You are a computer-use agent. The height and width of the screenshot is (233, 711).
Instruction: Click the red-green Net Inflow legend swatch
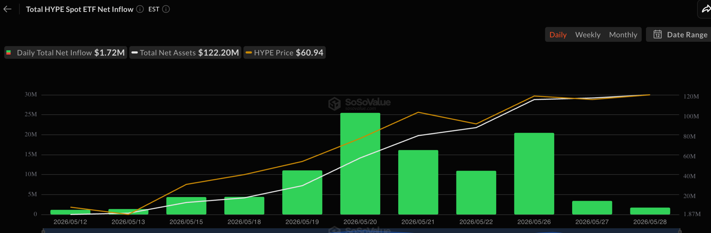click(x=9, y=53)
